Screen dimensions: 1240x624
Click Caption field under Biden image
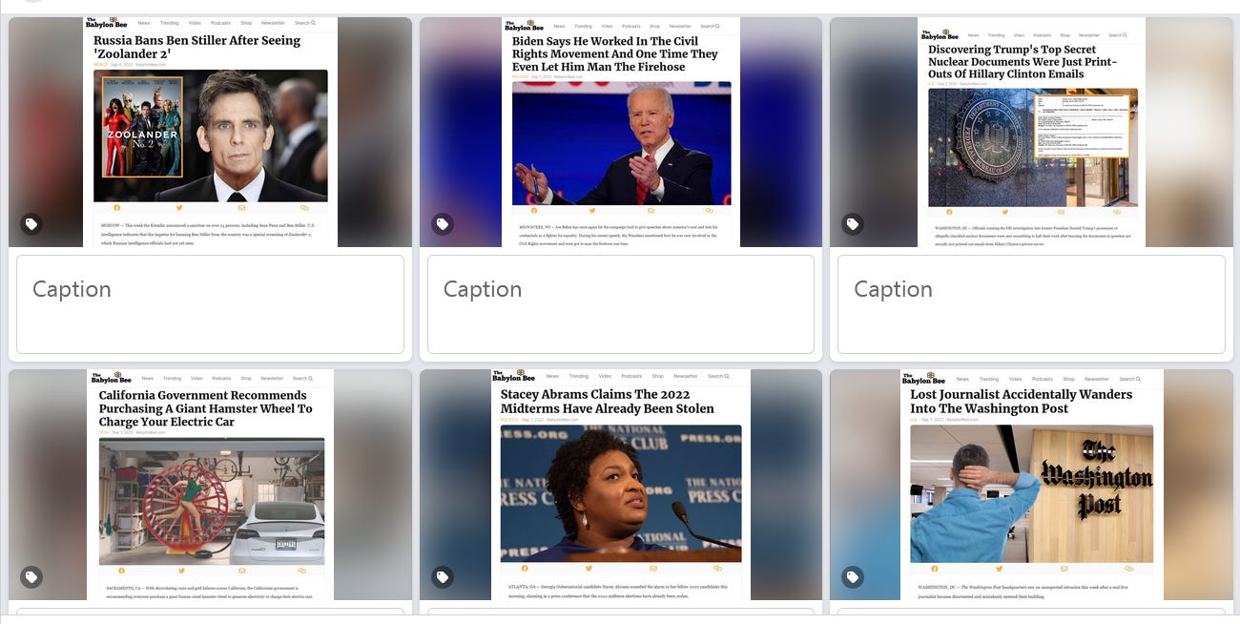[621, 304]
